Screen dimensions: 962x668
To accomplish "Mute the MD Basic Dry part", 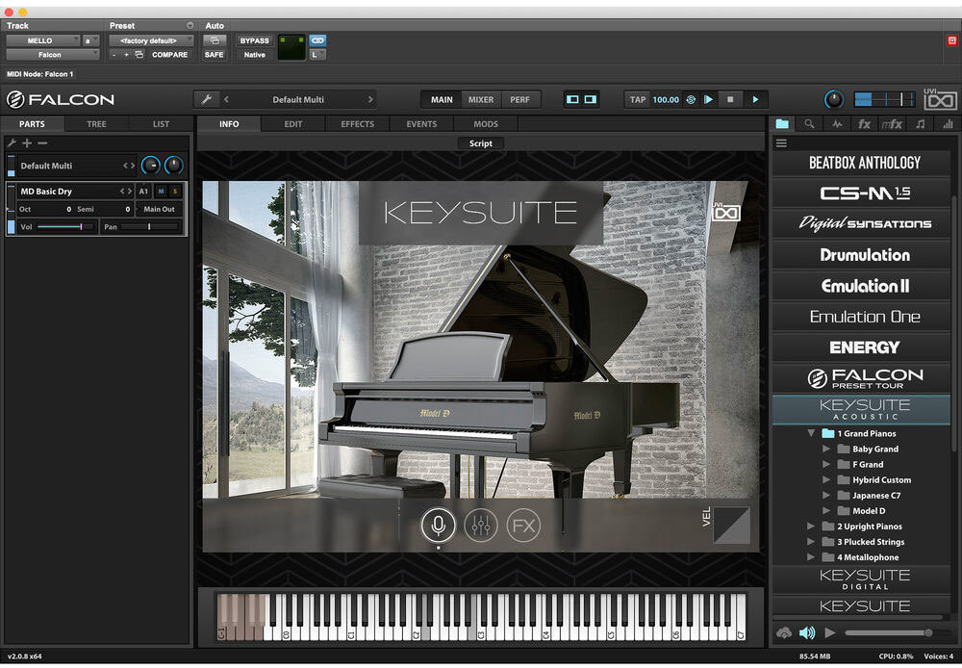I will coord(162,192).
